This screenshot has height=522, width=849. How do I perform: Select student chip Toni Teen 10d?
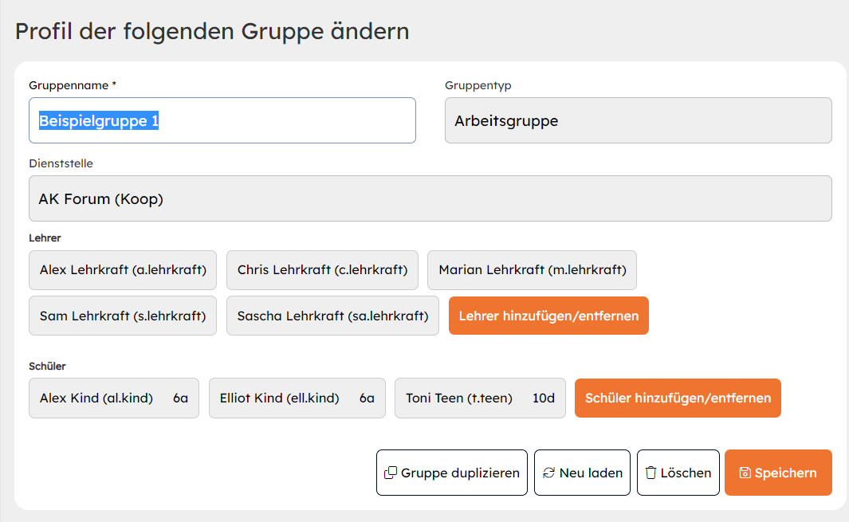(480, 398)
